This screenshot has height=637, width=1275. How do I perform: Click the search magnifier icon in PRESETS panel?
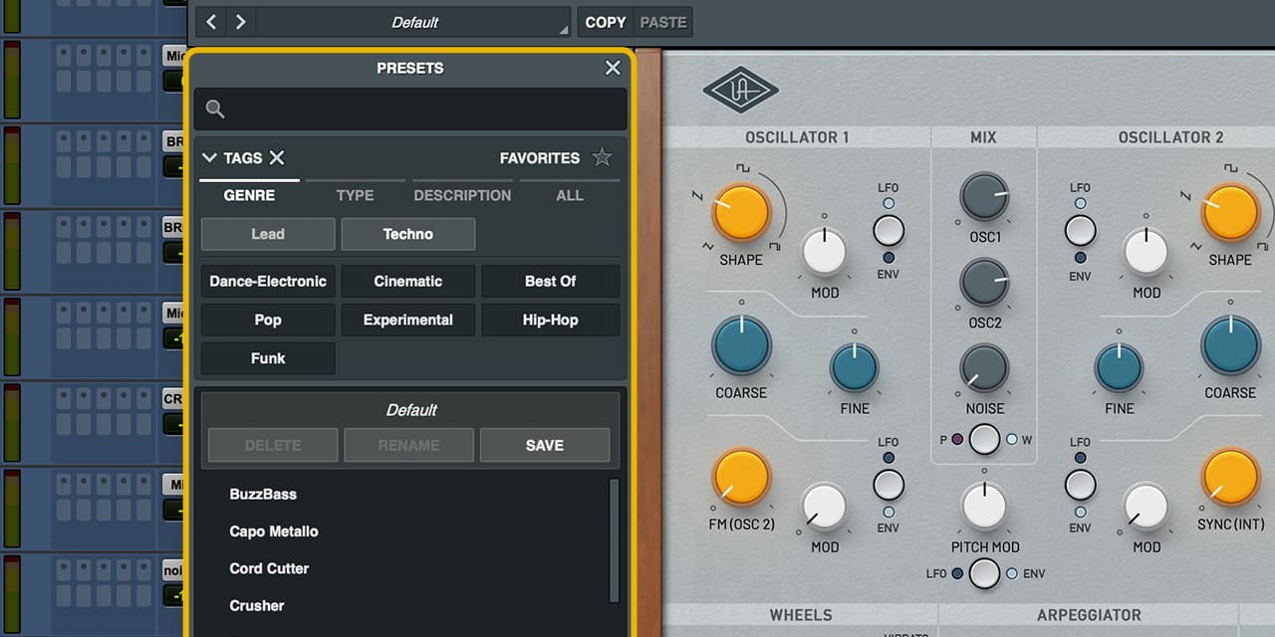tap(215, 109)
